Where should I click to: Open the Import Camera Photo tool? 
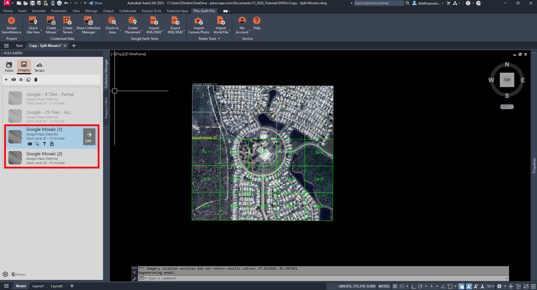pyautogui.click(x=199, y=25)
